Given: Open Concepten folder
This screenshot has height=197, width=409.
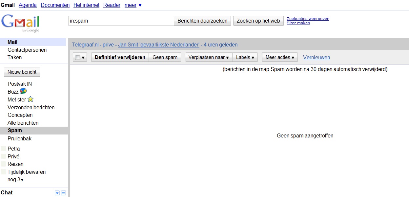Looking at the screenshot, I should click(20, 115).
